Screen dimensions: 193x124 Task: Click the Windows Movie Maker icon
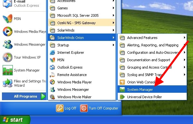click(x=52, y=97)
